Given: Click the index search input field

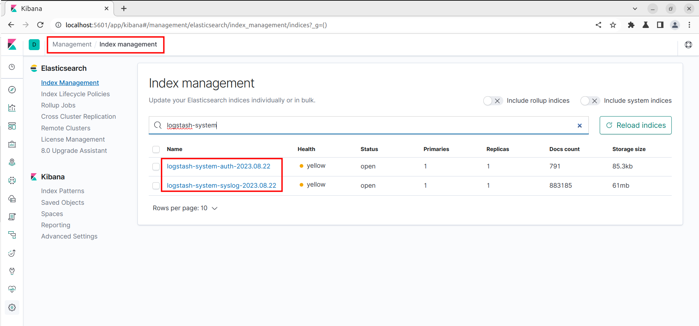Looking at the screenshot, I should pos(368,125).
